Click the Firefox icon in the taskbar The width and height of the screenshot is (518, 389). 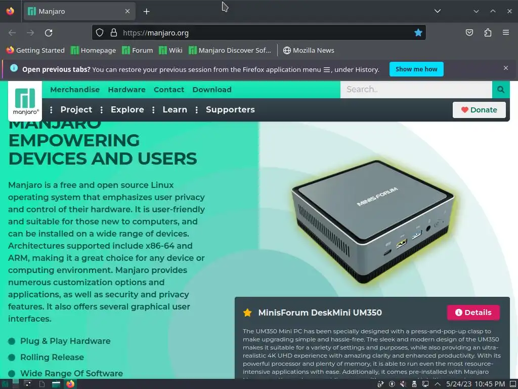(70, 384)
